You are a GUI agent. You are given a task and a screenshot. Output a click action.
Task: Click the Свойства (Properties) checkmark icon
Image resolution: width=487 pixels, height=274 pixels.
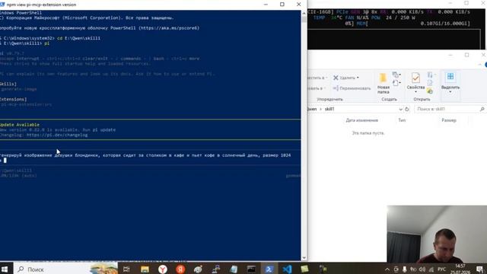(x=415, y=78)
